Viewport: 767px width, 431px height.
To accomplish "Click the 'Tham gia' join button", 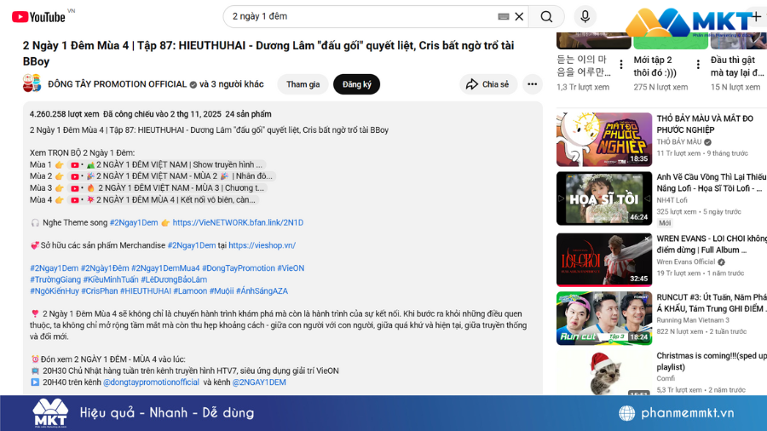I will tap(303, 84).
